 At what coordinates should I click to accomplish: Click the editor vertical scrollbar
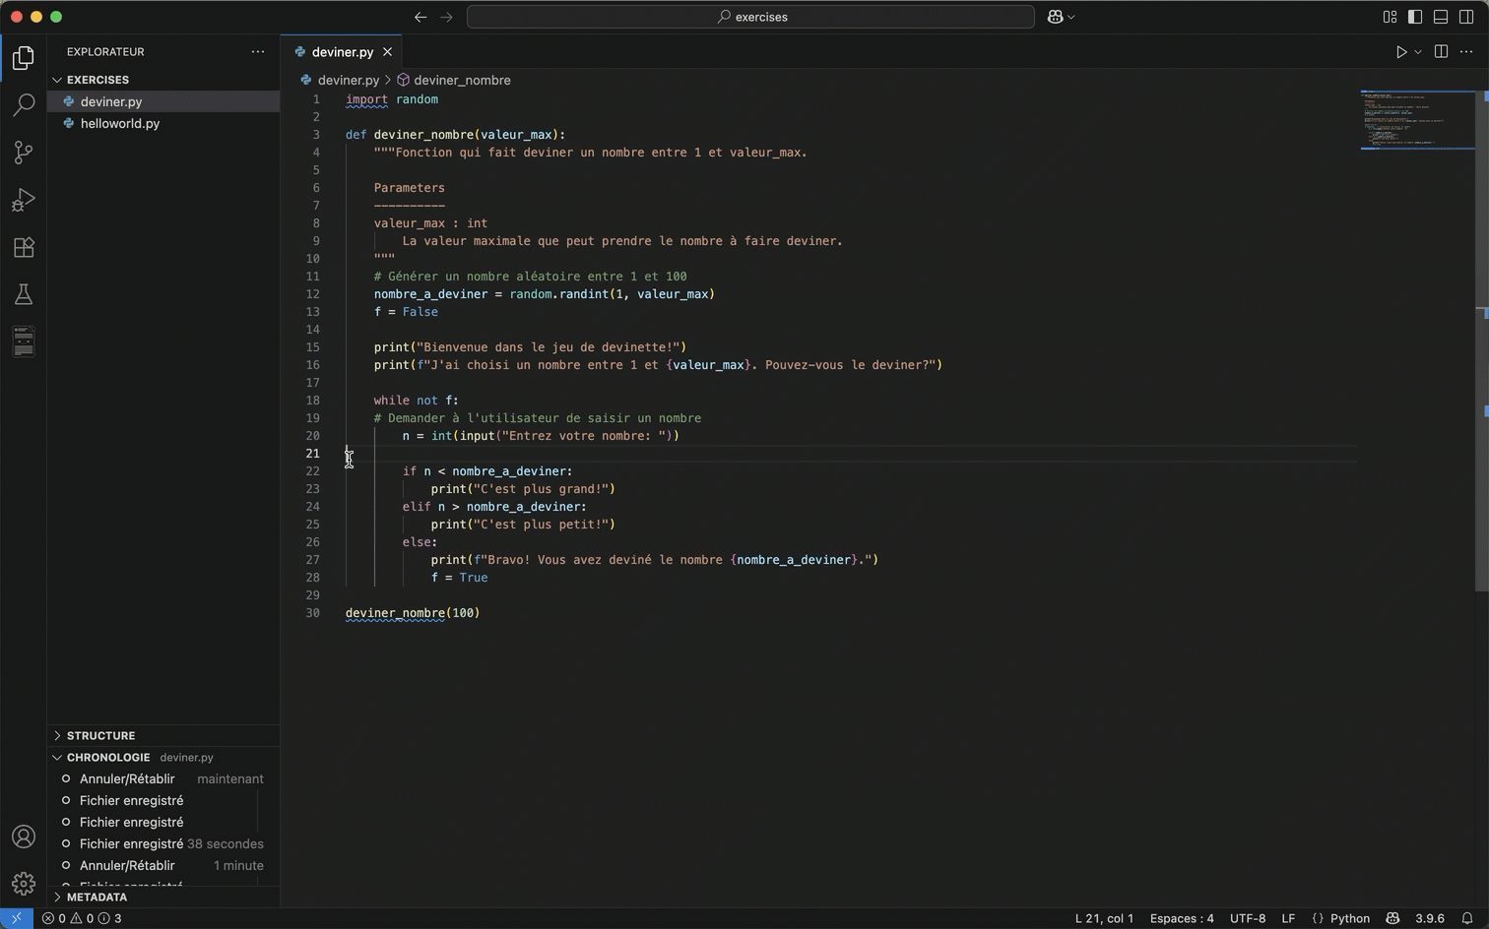coord(1482,340)
